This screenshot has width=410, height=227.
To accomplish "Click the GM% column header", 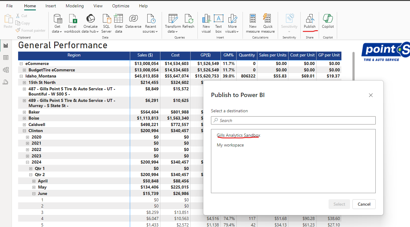I will [228, 55].
